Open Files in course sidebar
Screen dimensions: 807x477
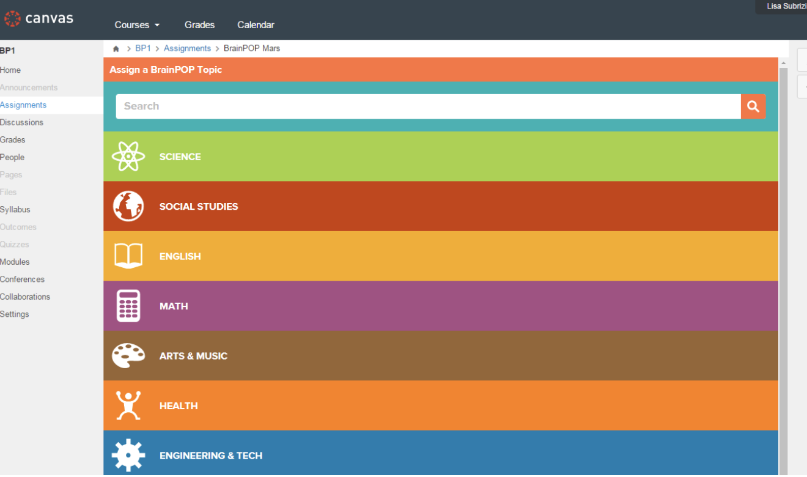pos(9,192)
